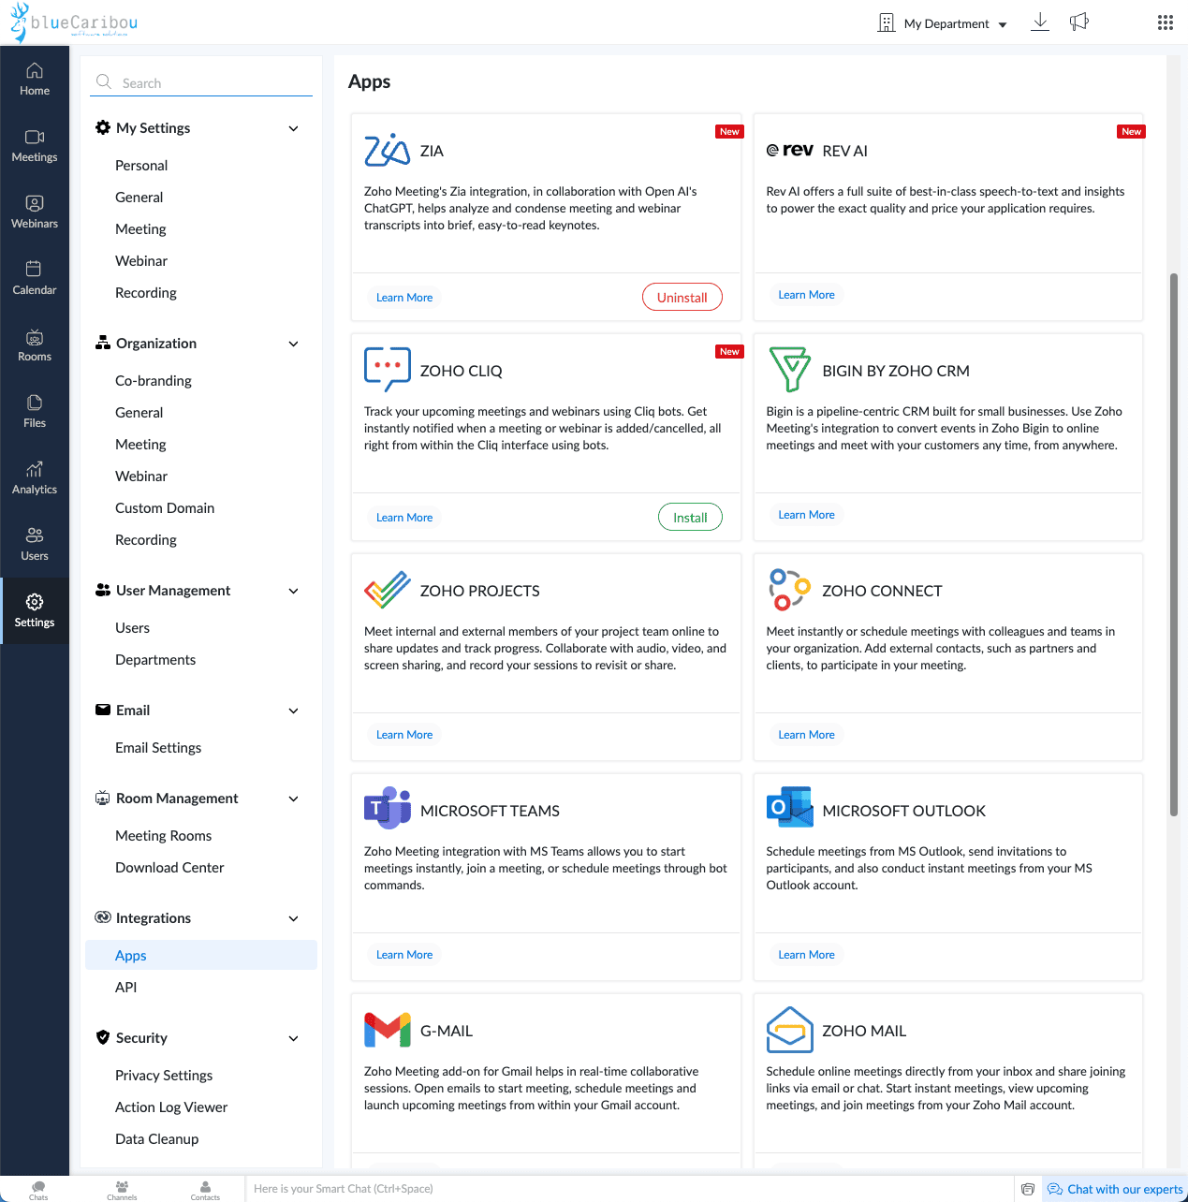Open Webinars section in sidebar

pyautogui.click(x=35, y=212)
